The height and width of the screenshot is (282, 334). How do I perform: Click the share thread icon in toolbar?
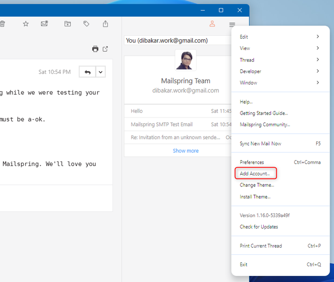105,24
